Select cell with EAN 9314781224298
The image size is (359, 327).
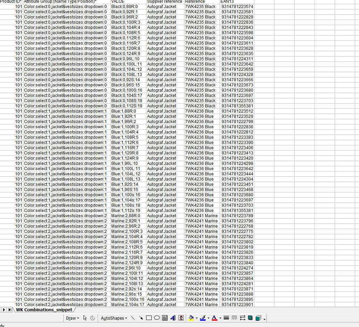[x=237, y=163]
